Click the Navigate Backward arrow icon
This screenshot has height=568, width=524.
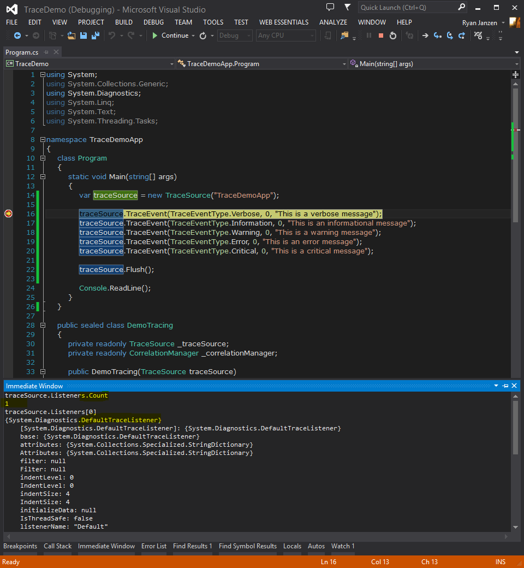tap(17, 35)
